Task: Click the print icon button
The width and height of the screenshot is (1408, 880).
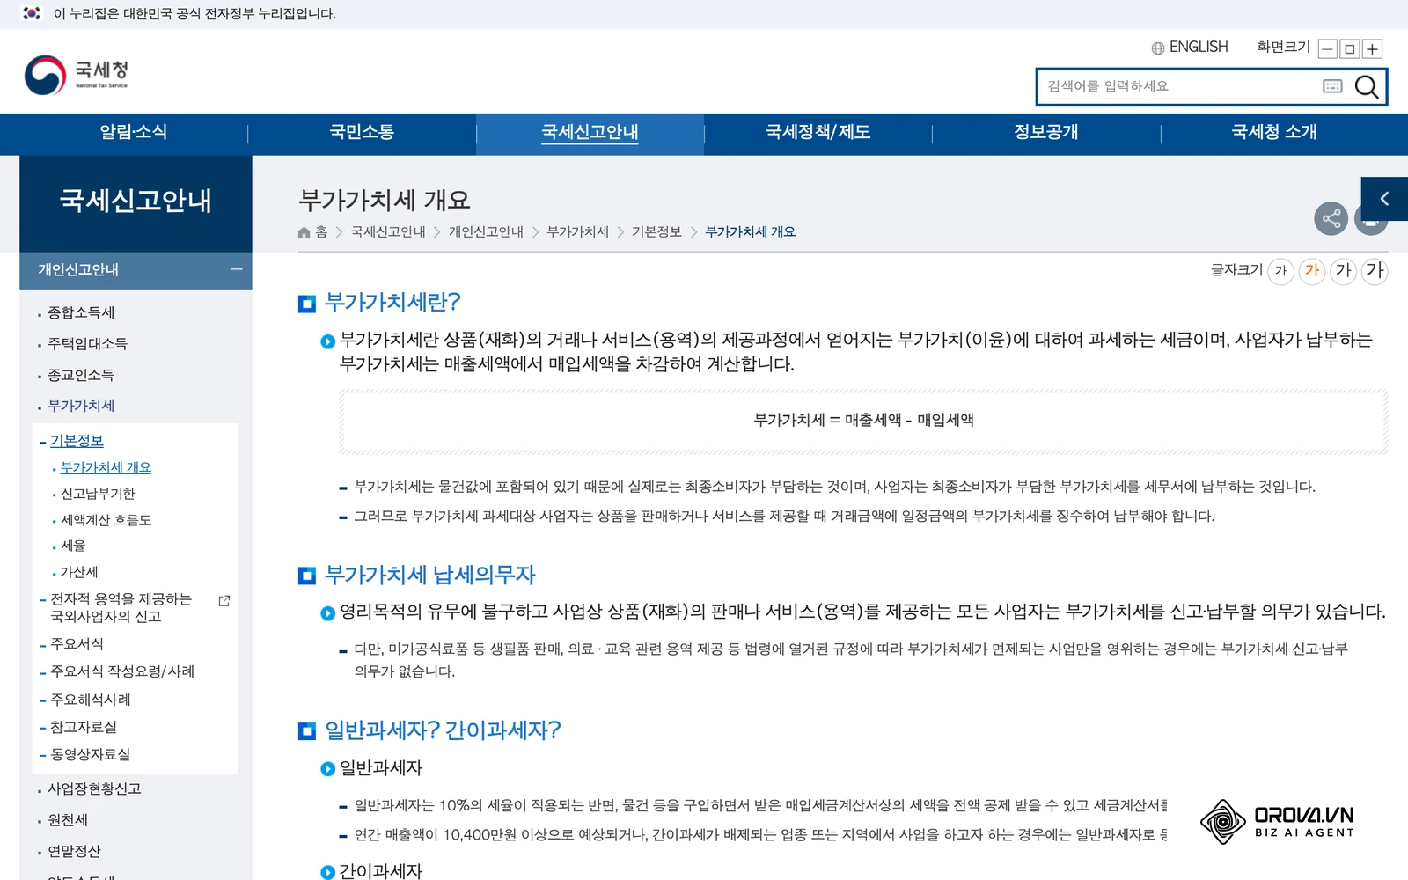Action: (1371, 220)
